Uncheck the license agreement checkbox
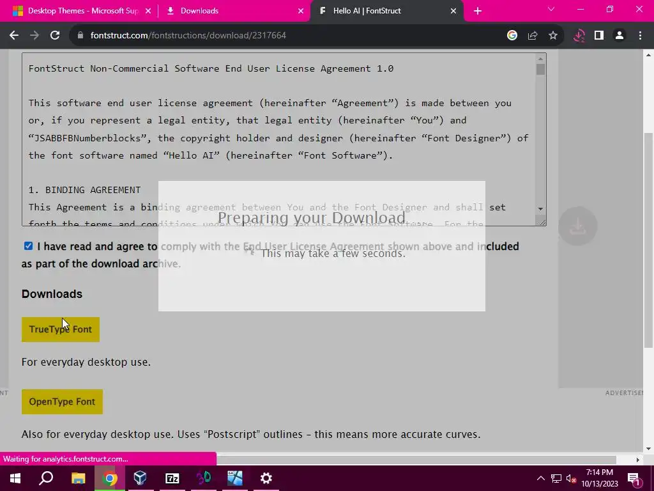The image size is (654, 491). [28, 246]
